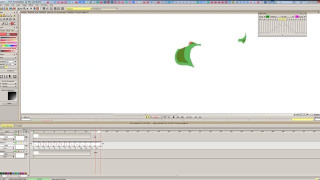Click the A color light red swatch
Viewport: 320px width, 180px height.
[x=3, y=34]
